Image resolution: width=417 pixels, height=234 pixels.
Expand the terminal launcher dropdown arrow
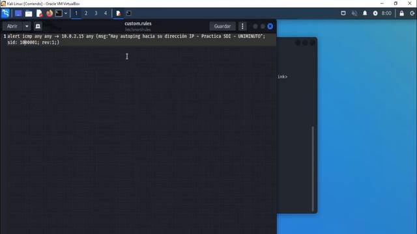click(x=66, y=13)
